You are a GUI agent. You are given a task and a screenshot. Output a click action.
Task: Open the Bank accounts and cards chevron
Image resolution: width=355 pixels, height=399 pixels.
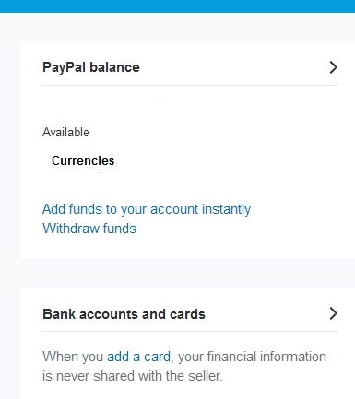point(333,313)
